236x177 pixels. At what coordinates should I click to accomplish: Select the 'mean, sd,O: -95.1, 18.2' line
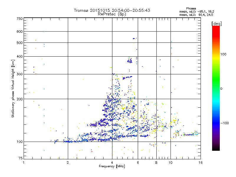(196, 12)
